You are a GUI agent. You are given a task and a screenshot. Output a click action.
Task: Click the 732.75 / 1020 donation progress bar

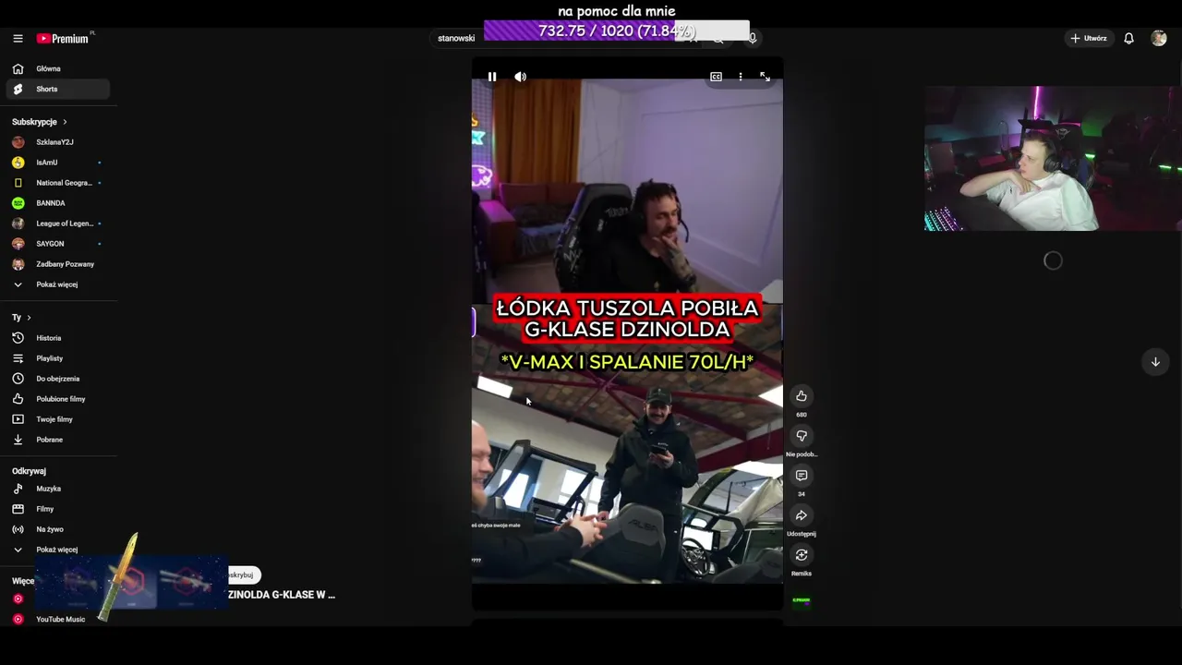(x=617, y=30)
